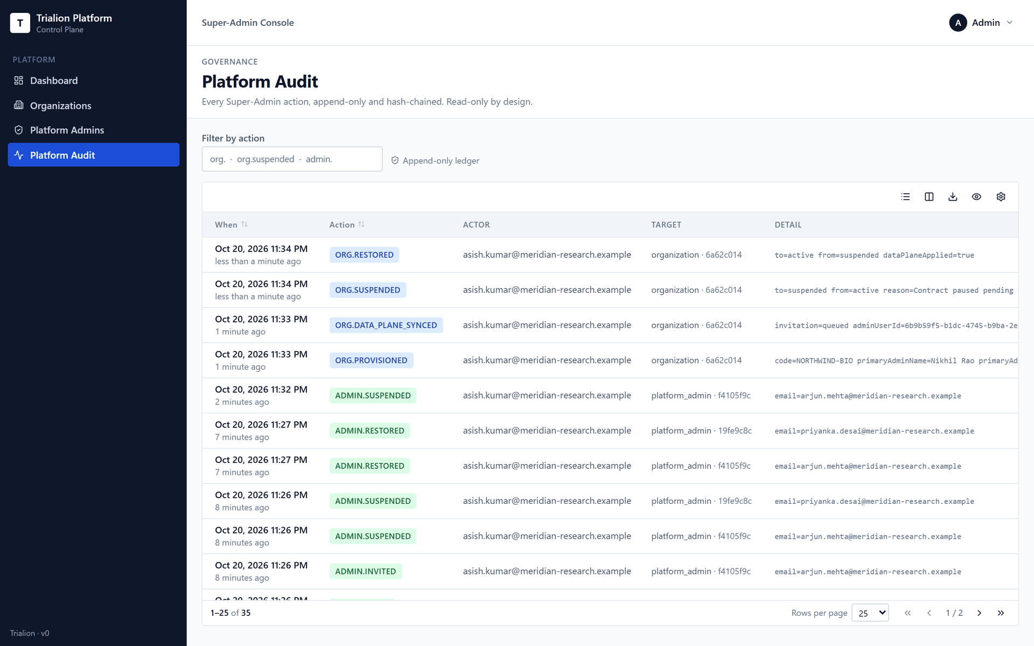1034x646 pixels.
Task: Click the Platform Admins shield icon
Action: (19, 130)
